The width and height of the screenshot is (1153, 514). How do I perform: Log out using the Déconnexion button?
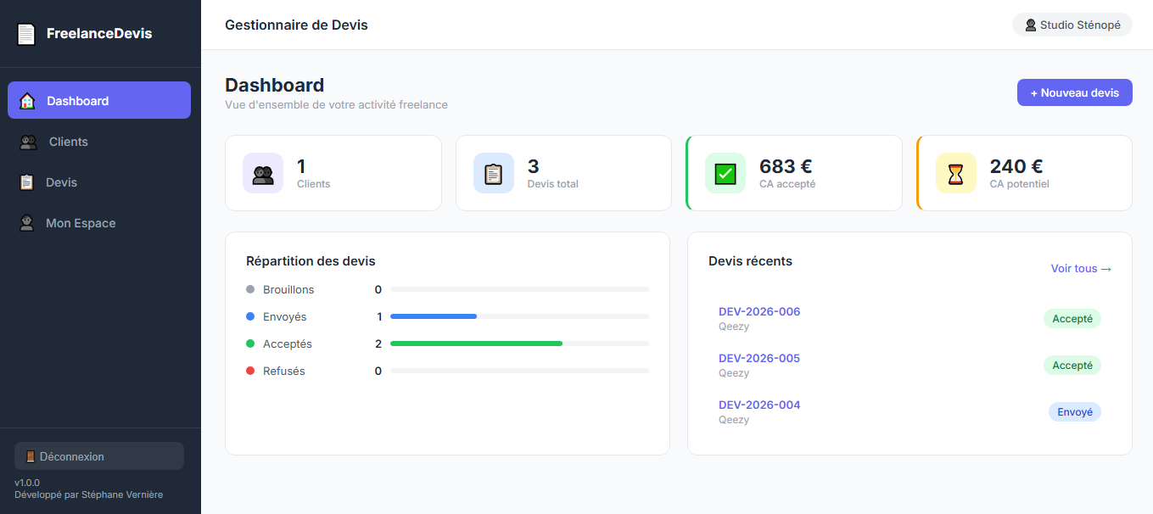point(99,456)
